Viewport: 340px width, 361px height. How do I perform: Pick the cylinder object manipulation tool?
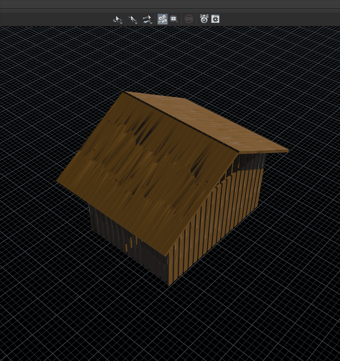tap(147, 19)
